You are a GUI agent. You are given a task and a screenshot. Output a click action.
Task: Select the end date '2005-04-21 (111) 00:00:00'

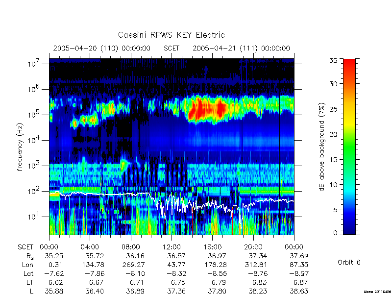241,48
